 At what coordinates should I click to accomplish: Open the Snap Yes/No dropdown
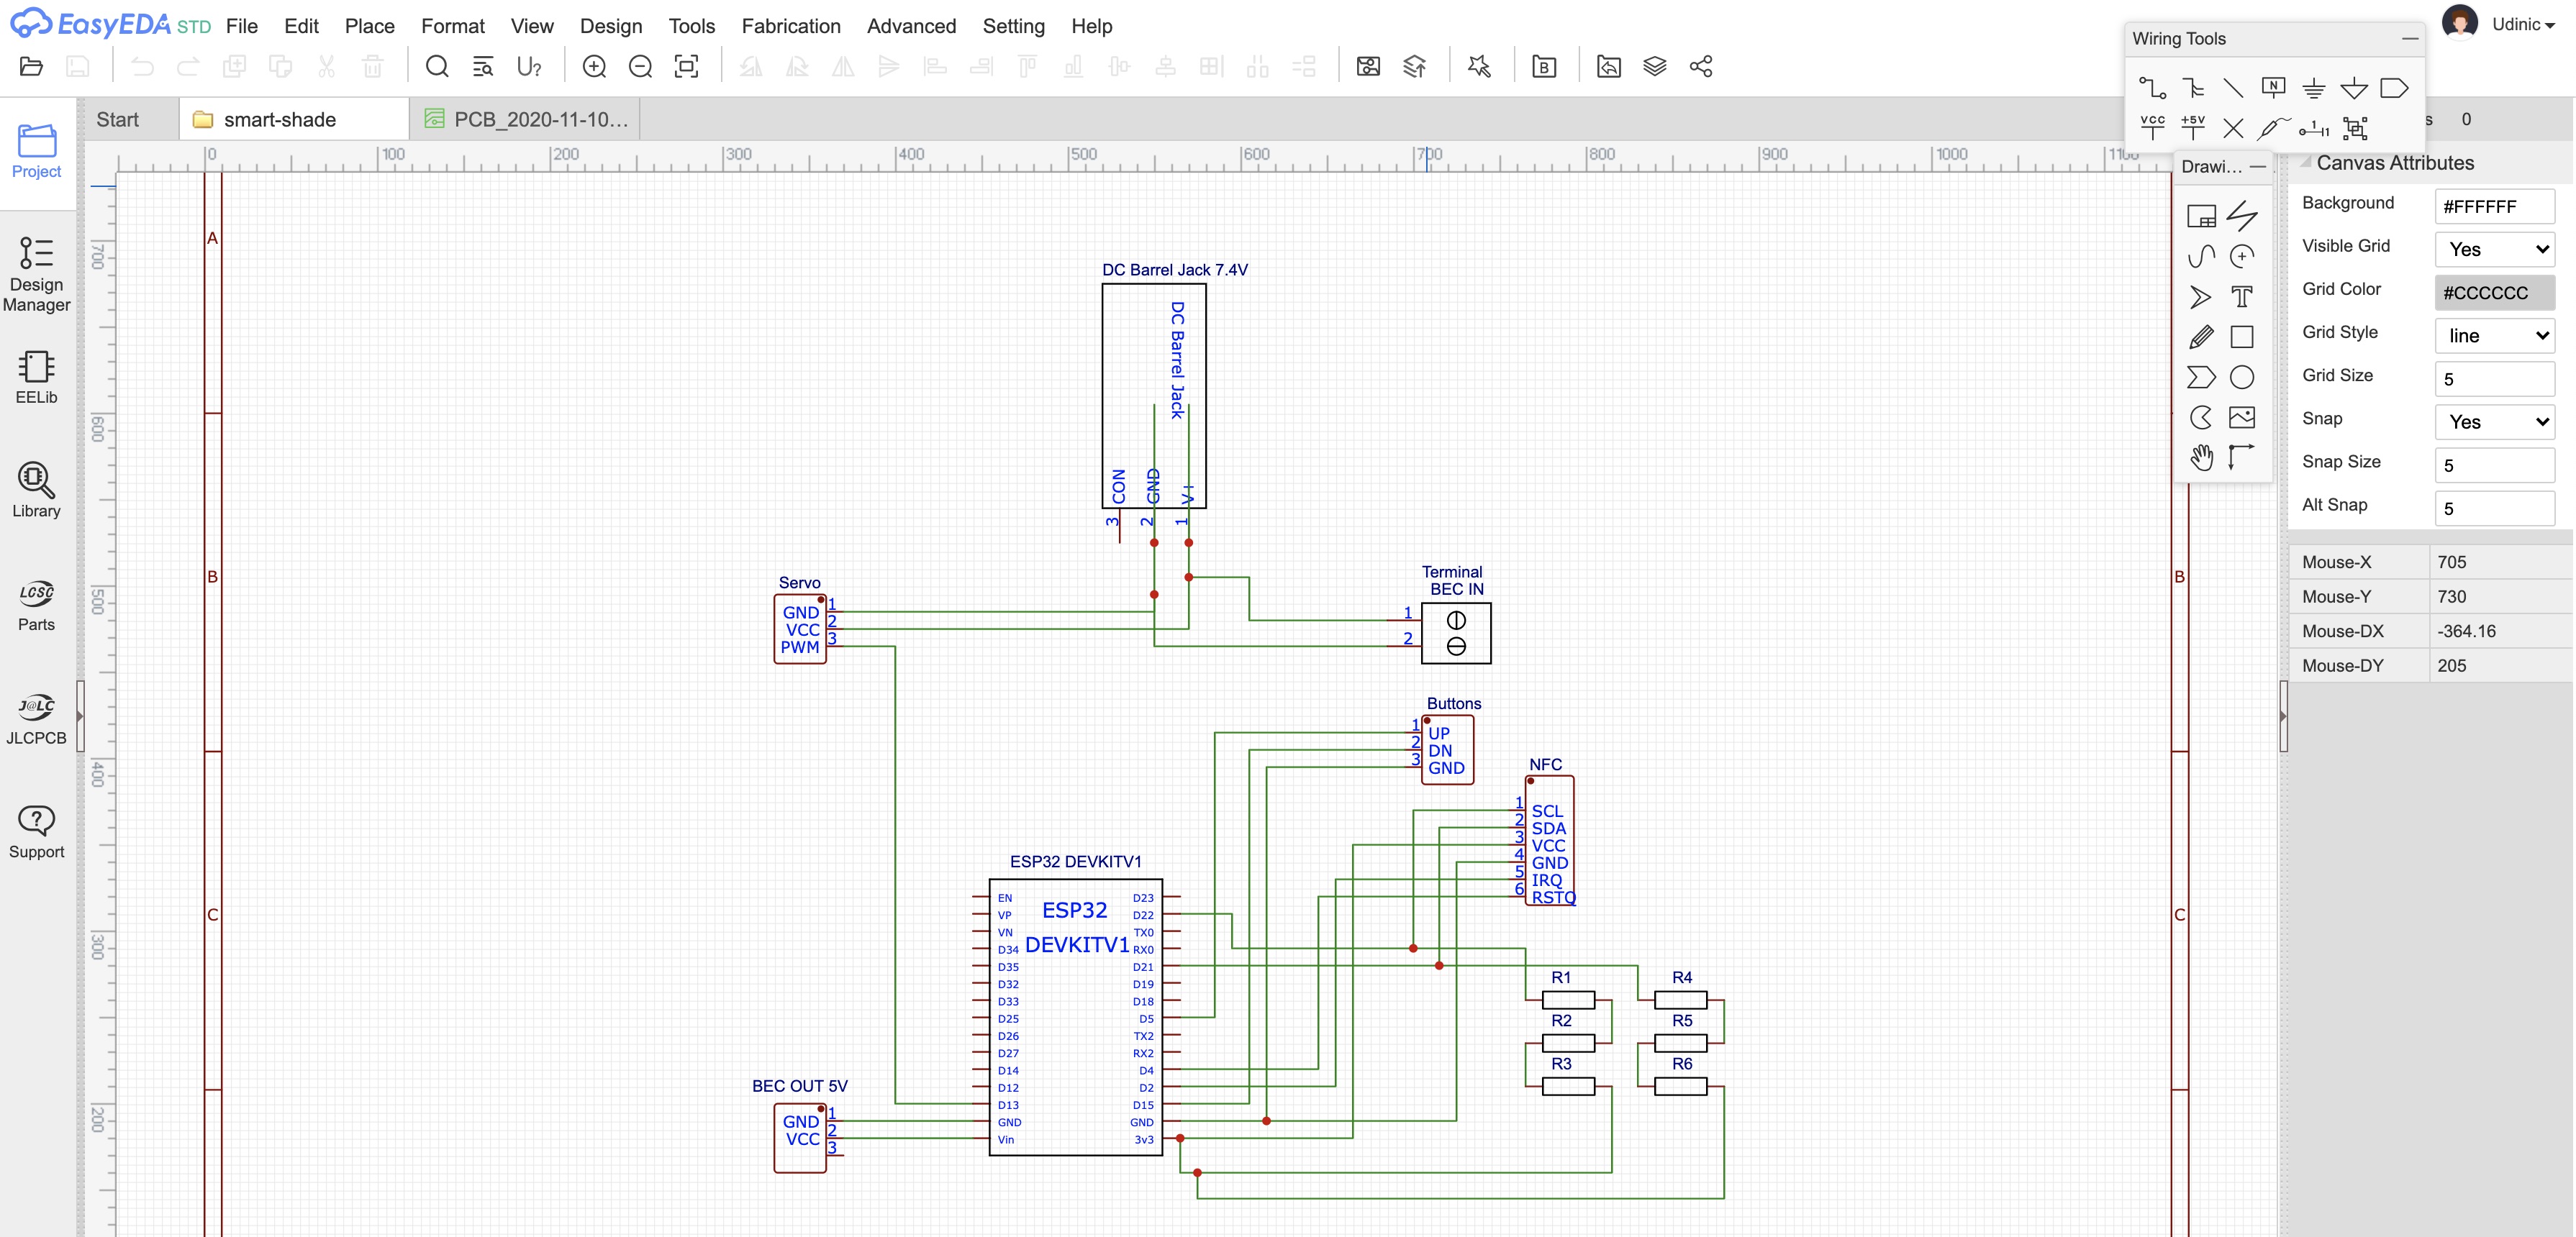click(2494, 421)
